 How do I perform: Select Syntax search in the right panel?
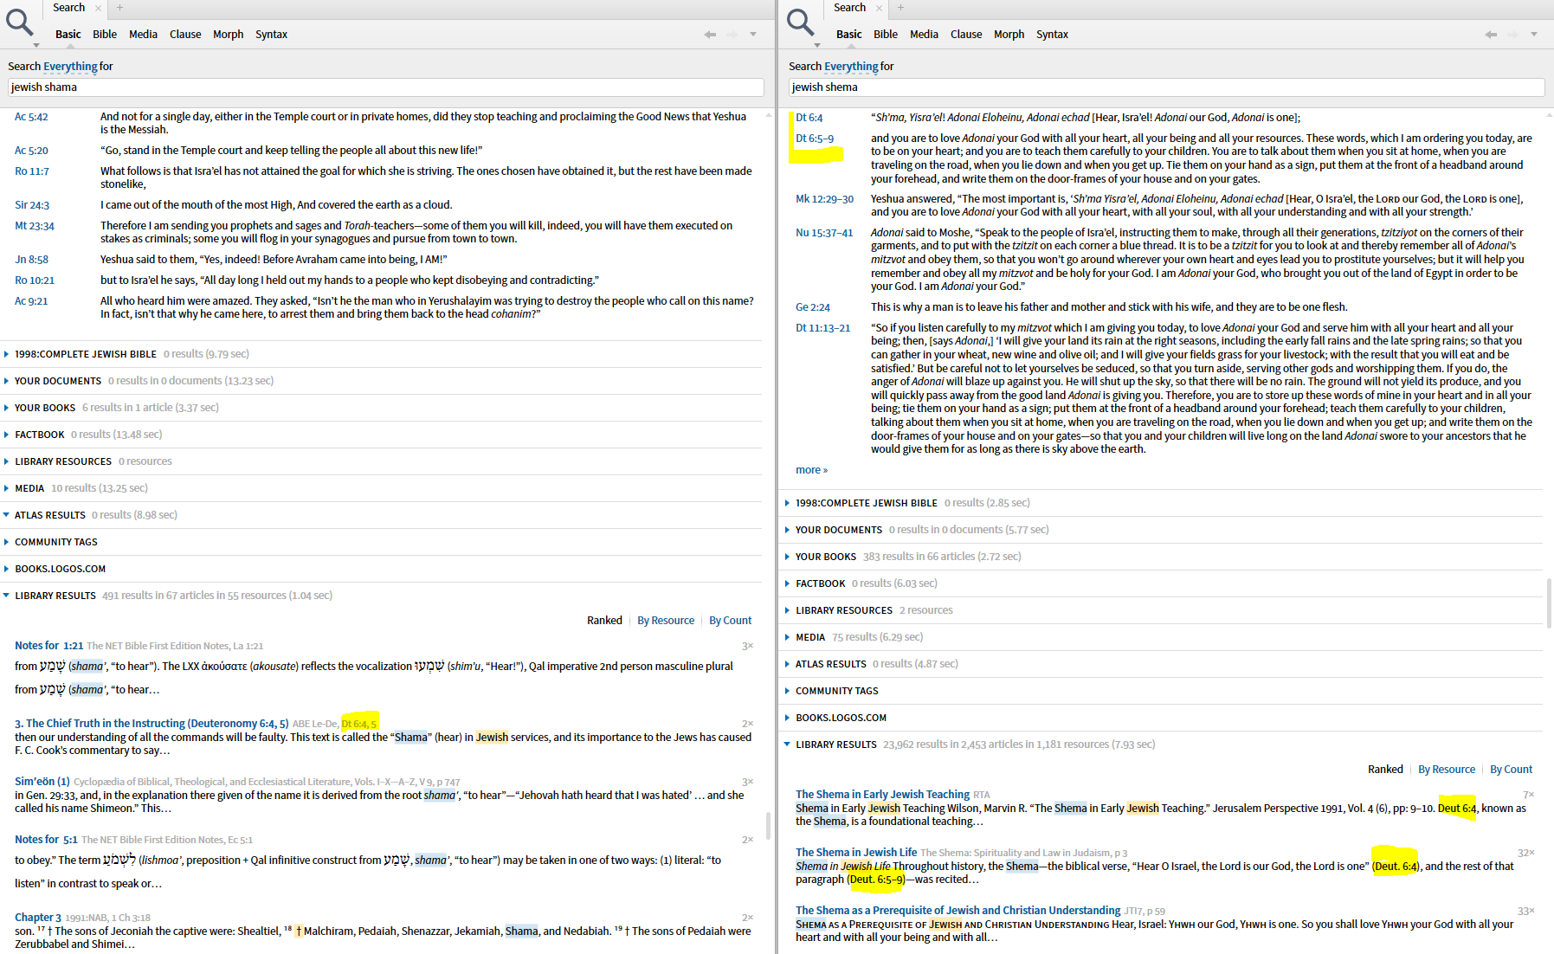point(1053,35)
